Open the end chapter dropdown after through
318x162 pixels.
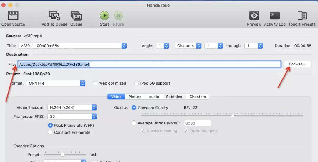pos(254,46)
